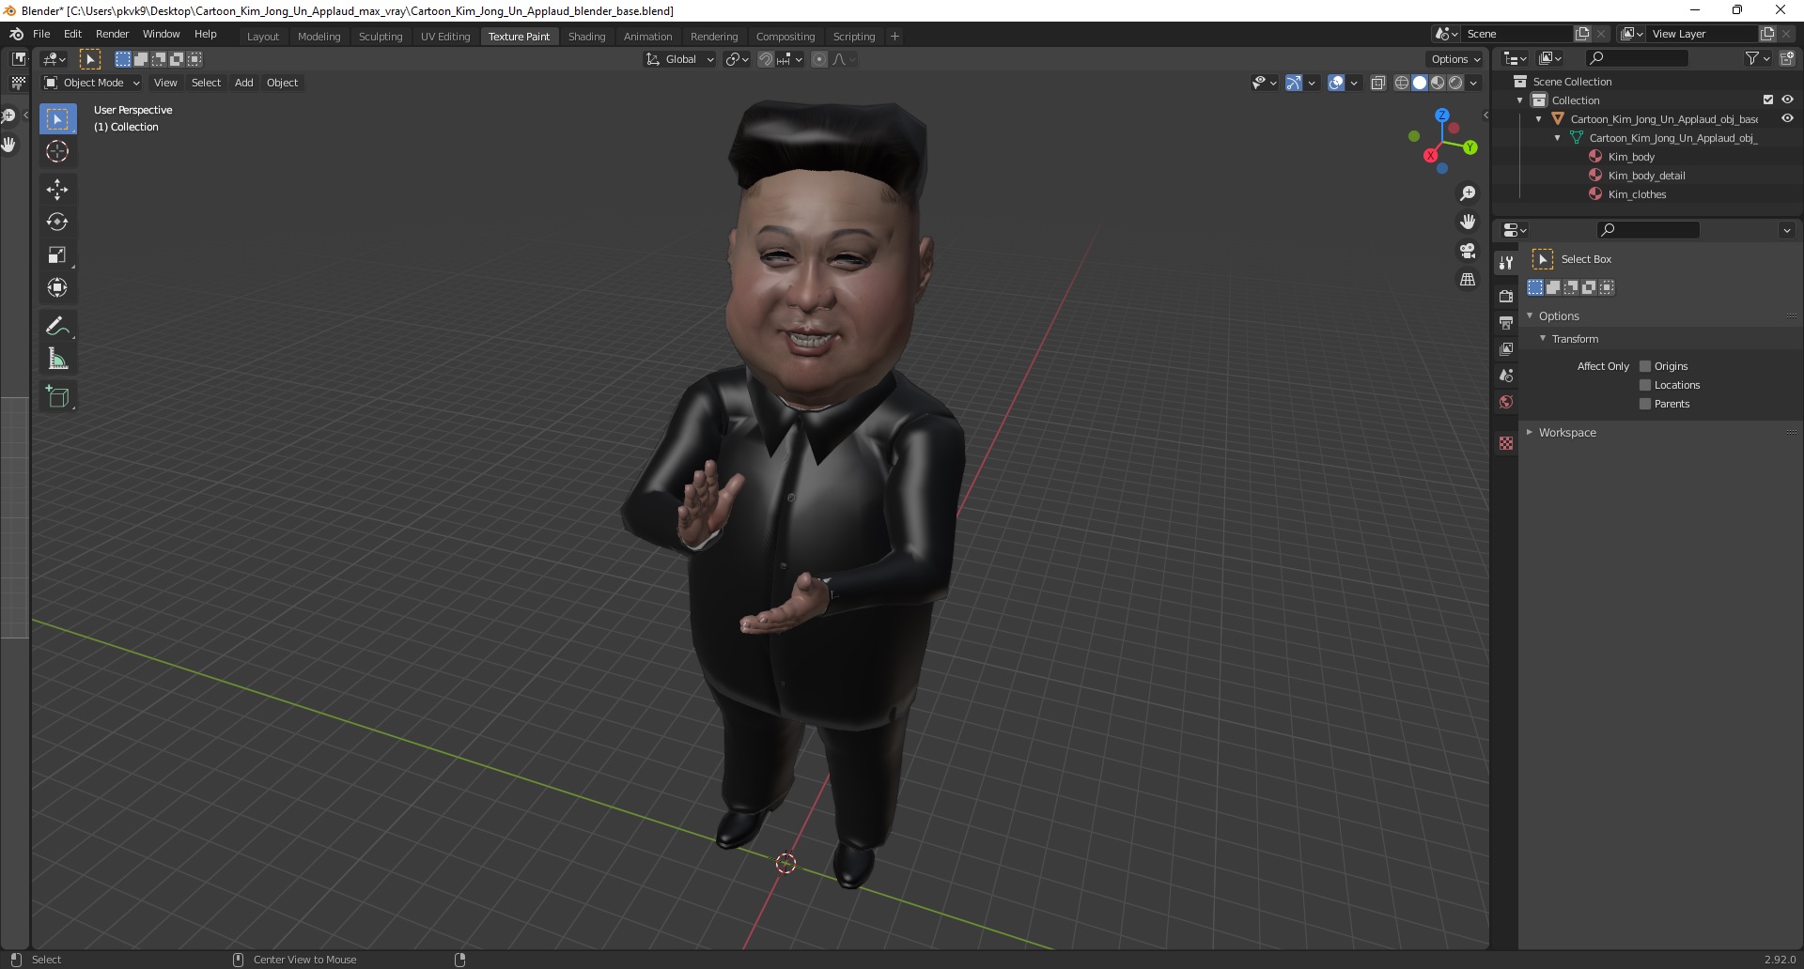Select the Add Cube tool
1804x969 pixels.
[57, 396]
